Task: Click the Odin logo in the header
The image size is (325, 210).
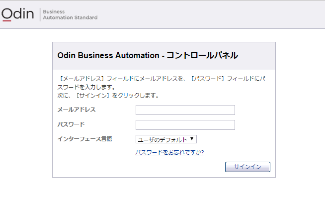Action: 17,14
